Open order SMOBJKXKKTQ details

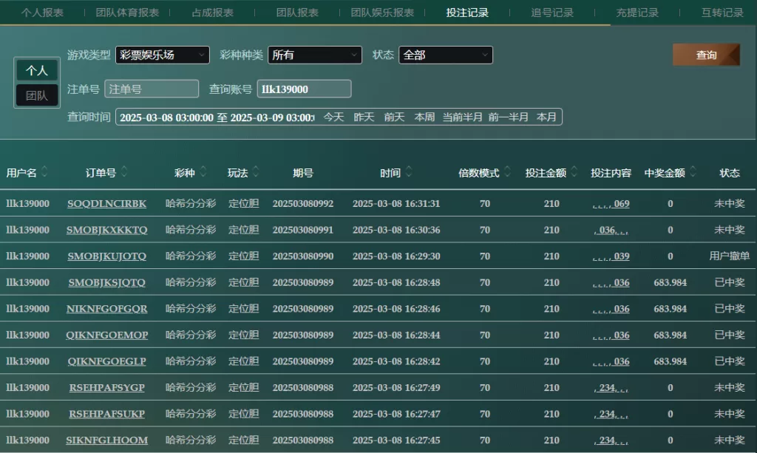[106, 230]
